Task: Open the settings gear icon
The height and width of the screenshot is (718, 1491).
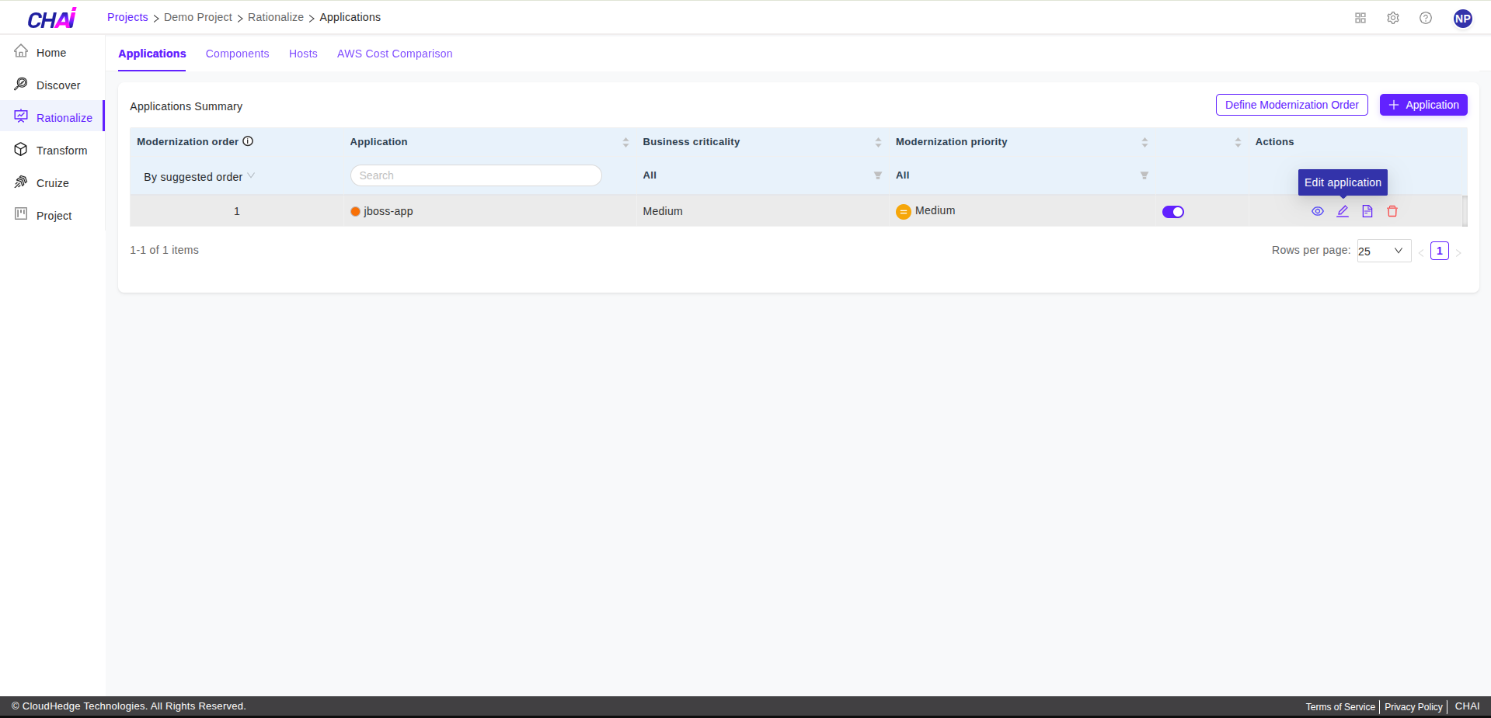Action: coord(1392,18)
